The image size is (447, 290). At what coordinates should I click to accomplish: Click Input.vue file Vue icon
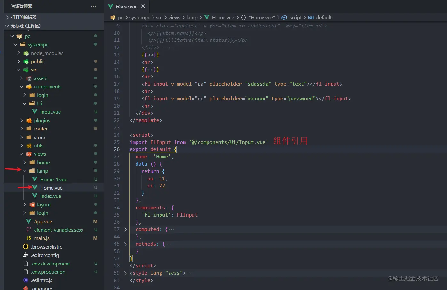[x=35, y=112]
